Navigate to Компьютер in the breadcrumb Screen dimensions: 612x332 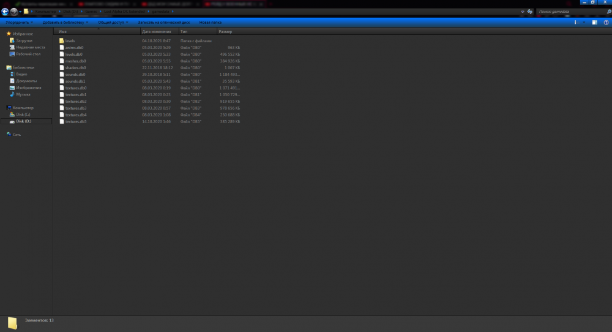(x=45, y=11)
